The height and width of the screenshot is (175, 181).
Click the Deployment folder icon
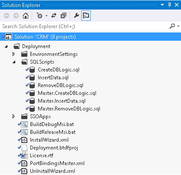point(16,46)
